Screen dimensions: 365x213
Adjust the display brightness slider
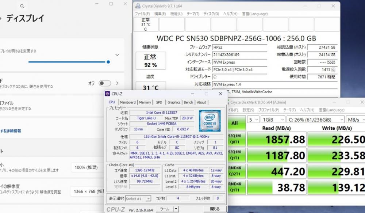pos(69,62)
